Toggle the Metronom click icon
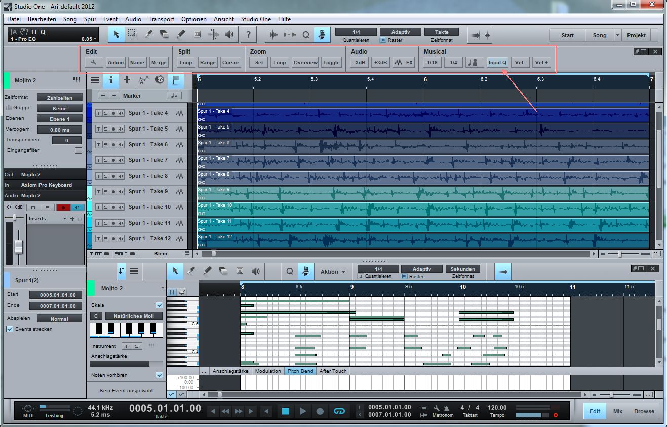Screen dimensions: 667x427 447,408
